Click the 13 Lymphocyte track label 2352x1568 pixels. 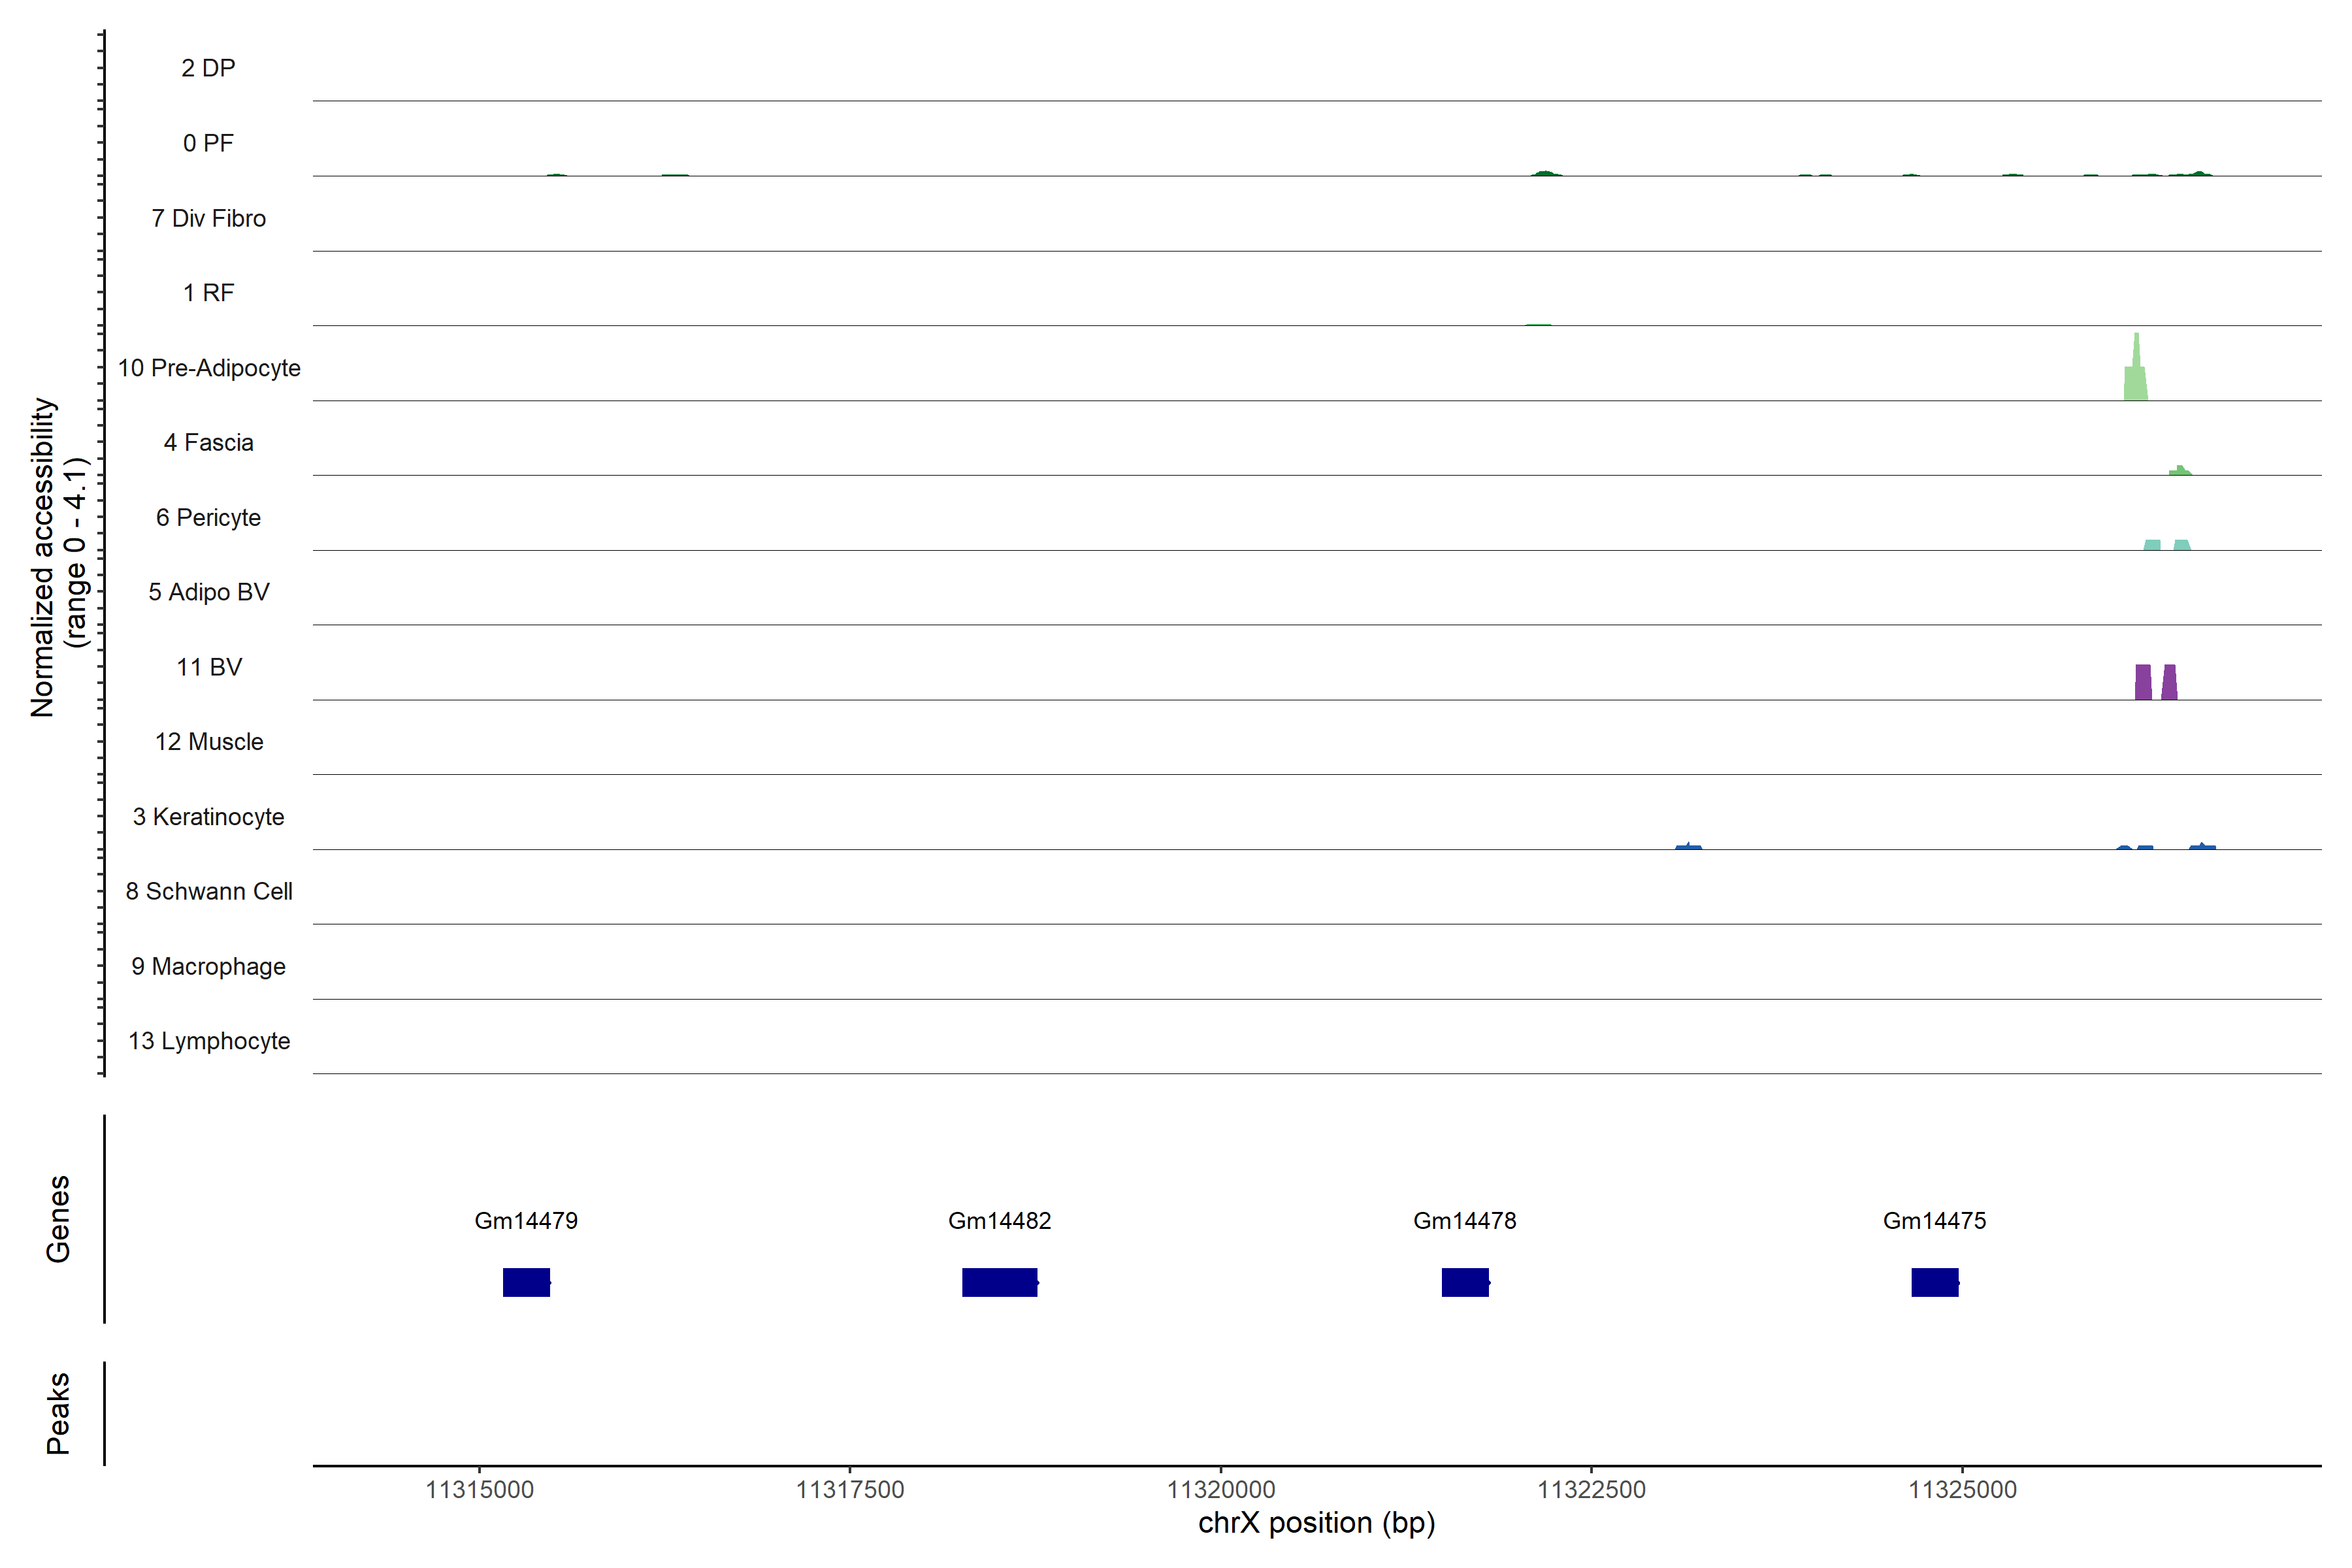click(x=209, y=1041)
